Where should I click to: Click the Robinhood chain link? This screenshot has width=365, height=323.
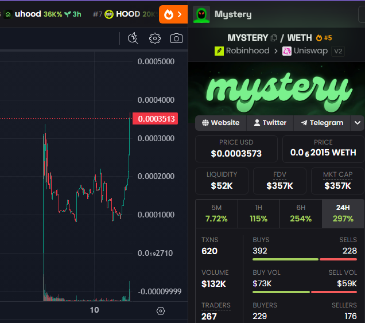click(242, 51)
